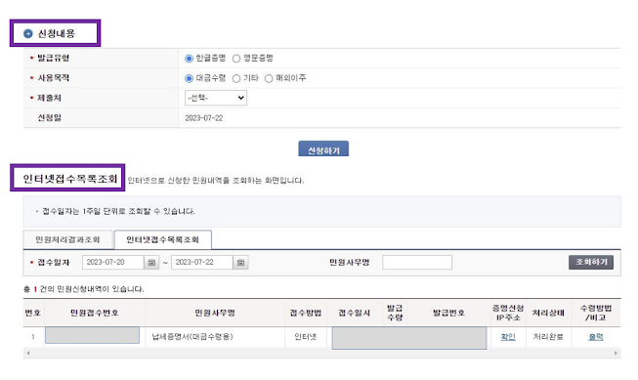Click the horizontal scrollbar left arrow
Screen dimensions: 638x380
(x=28, y=353)
